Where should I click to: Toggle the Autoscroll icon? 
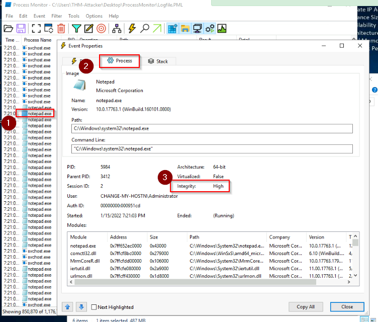(x=49, y=29)
